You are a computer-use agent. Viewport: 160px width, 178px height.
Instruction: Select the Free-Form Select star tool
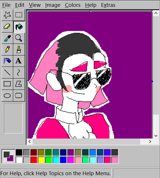pyautogui.click(x=7, y=15)
